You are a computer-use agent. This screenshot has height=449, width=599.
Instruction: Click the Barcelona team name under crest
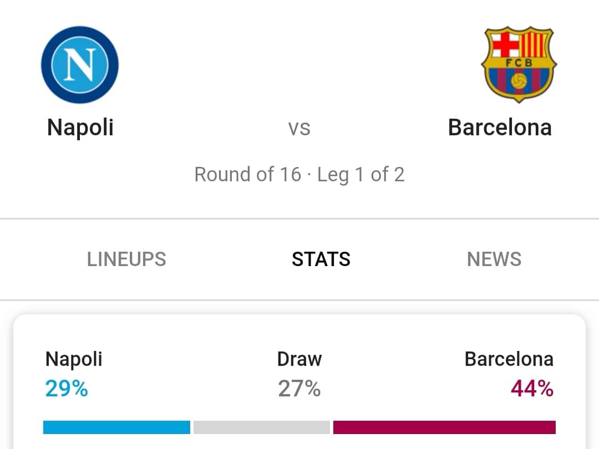coord(500,127)
